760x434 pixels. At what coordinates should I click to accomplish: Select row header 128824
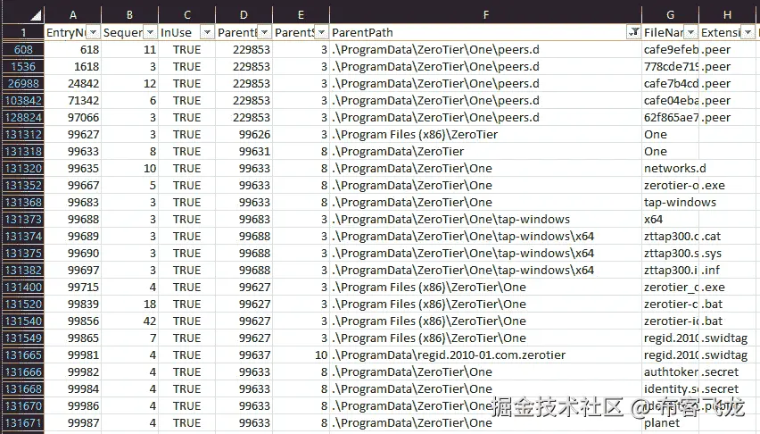tap(23, 118)
